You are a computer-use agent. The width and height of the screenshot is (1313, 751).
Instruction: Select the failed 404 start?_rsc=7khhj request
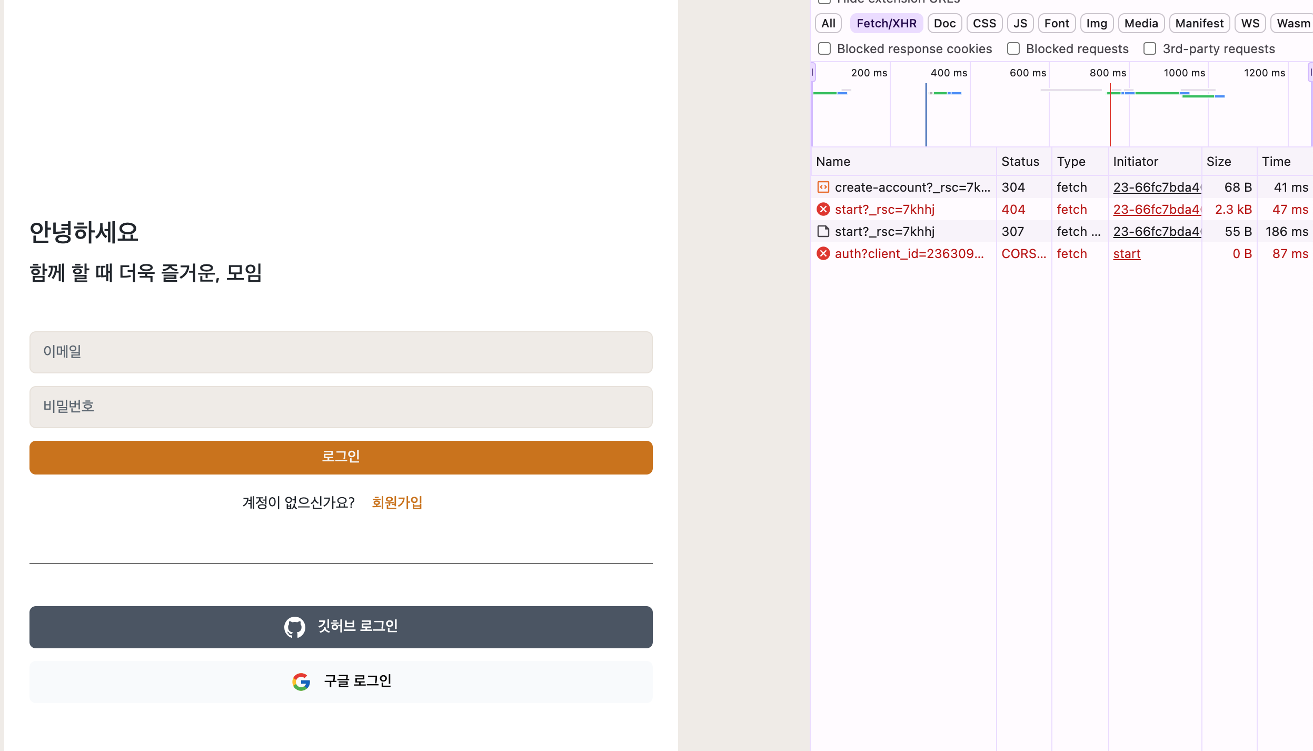1062,209
